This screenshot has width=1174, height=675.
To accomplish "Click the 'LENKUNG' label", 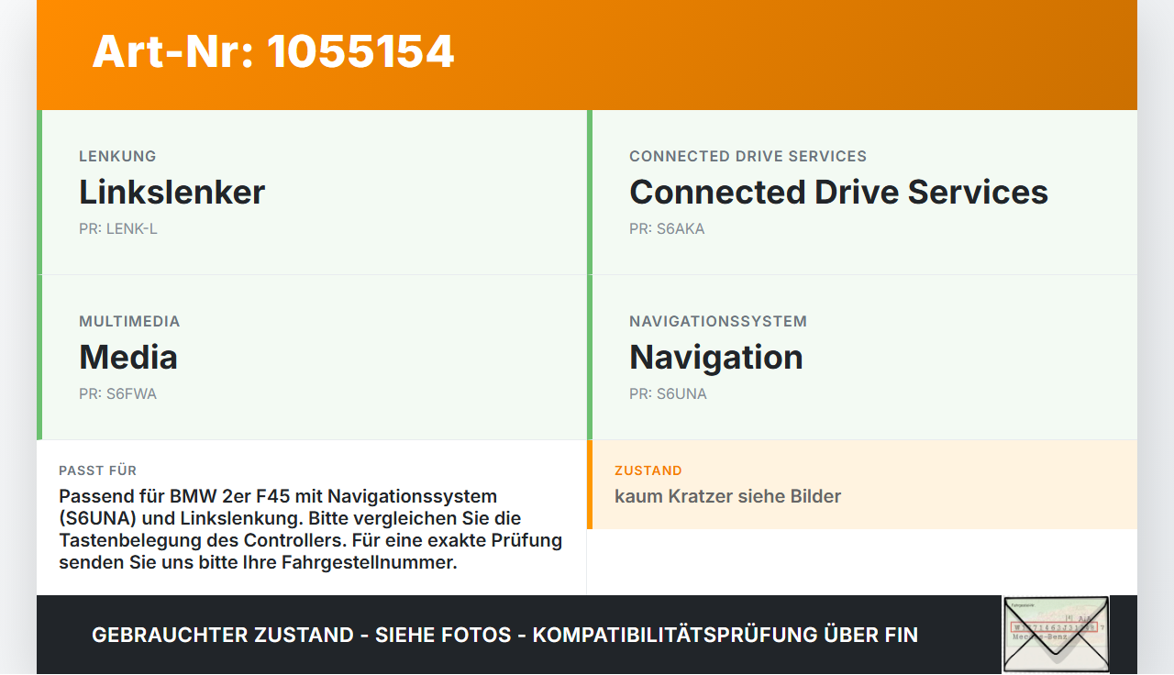I will [117, 157].
